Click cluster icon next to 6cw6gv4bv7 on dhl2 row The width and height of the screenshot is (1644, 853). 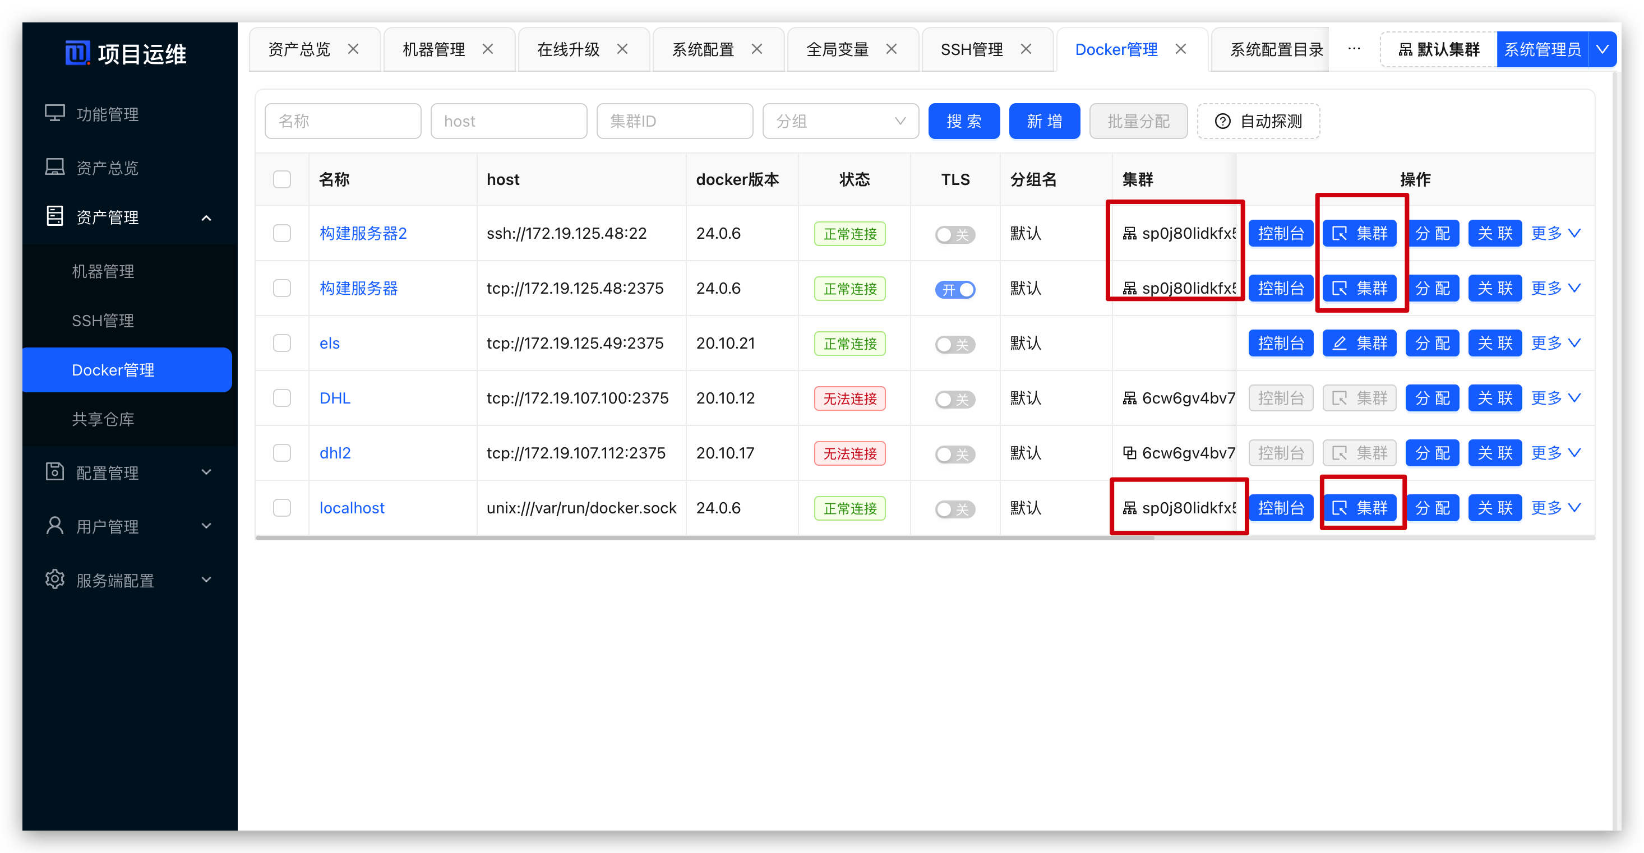point(1129,453)
